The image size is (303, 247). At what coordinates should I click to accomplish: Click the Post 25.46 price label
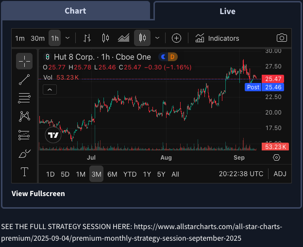point(264,87)
